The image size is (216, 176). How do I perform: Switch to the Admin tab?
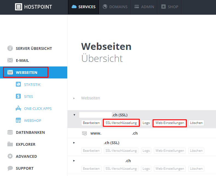[x=144, y=7]
